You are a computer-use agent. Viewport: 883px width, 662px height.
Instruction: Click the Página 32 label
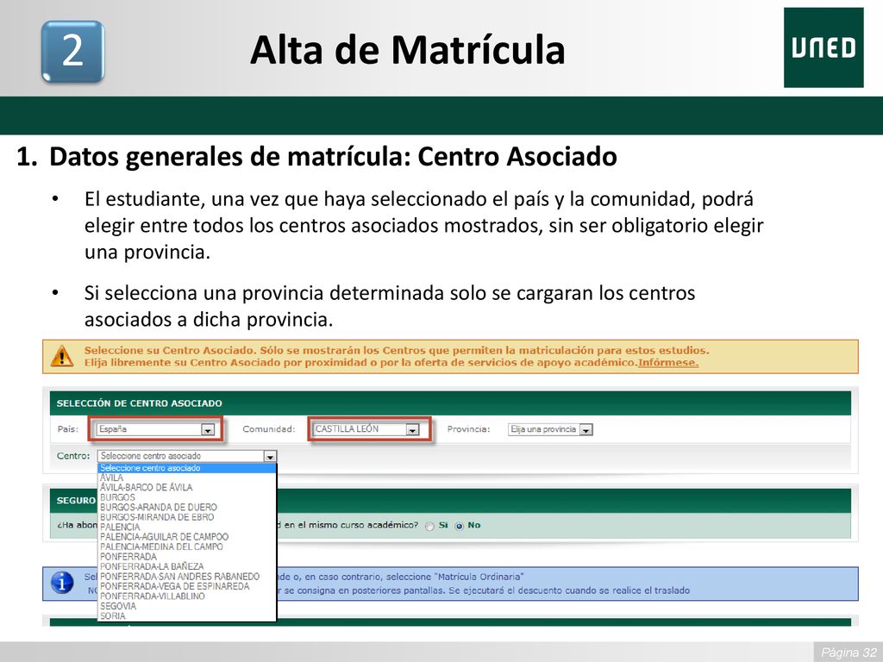click(849, 653)
